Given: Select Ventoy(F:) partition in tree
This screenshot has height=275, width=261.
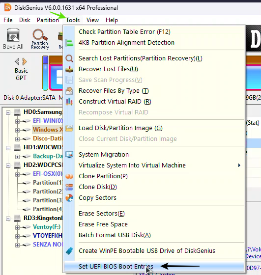Looking at the screenshot, I should click(47, 227).
